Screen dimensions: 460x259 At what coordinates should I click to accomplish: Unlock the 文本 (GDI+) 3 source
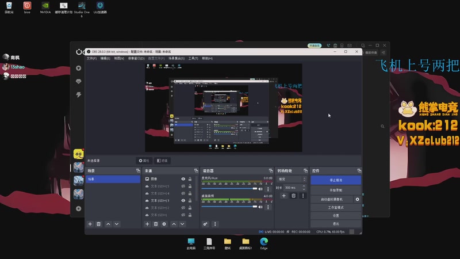[190, 200]
